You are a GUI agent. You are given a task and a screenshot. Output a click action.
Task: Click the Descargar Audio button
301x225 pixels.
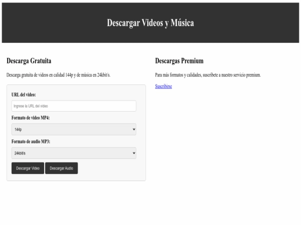61,168
